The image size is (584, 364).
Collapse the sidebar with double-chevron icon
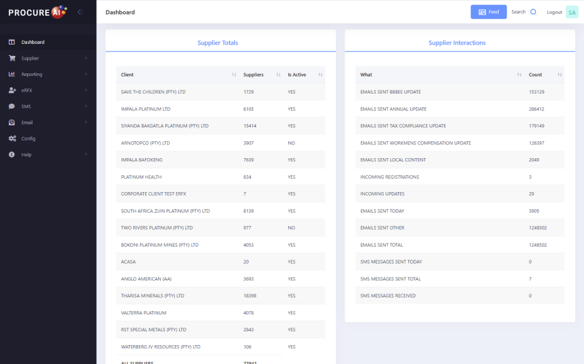pyautogui.click(x=80, y=12)
